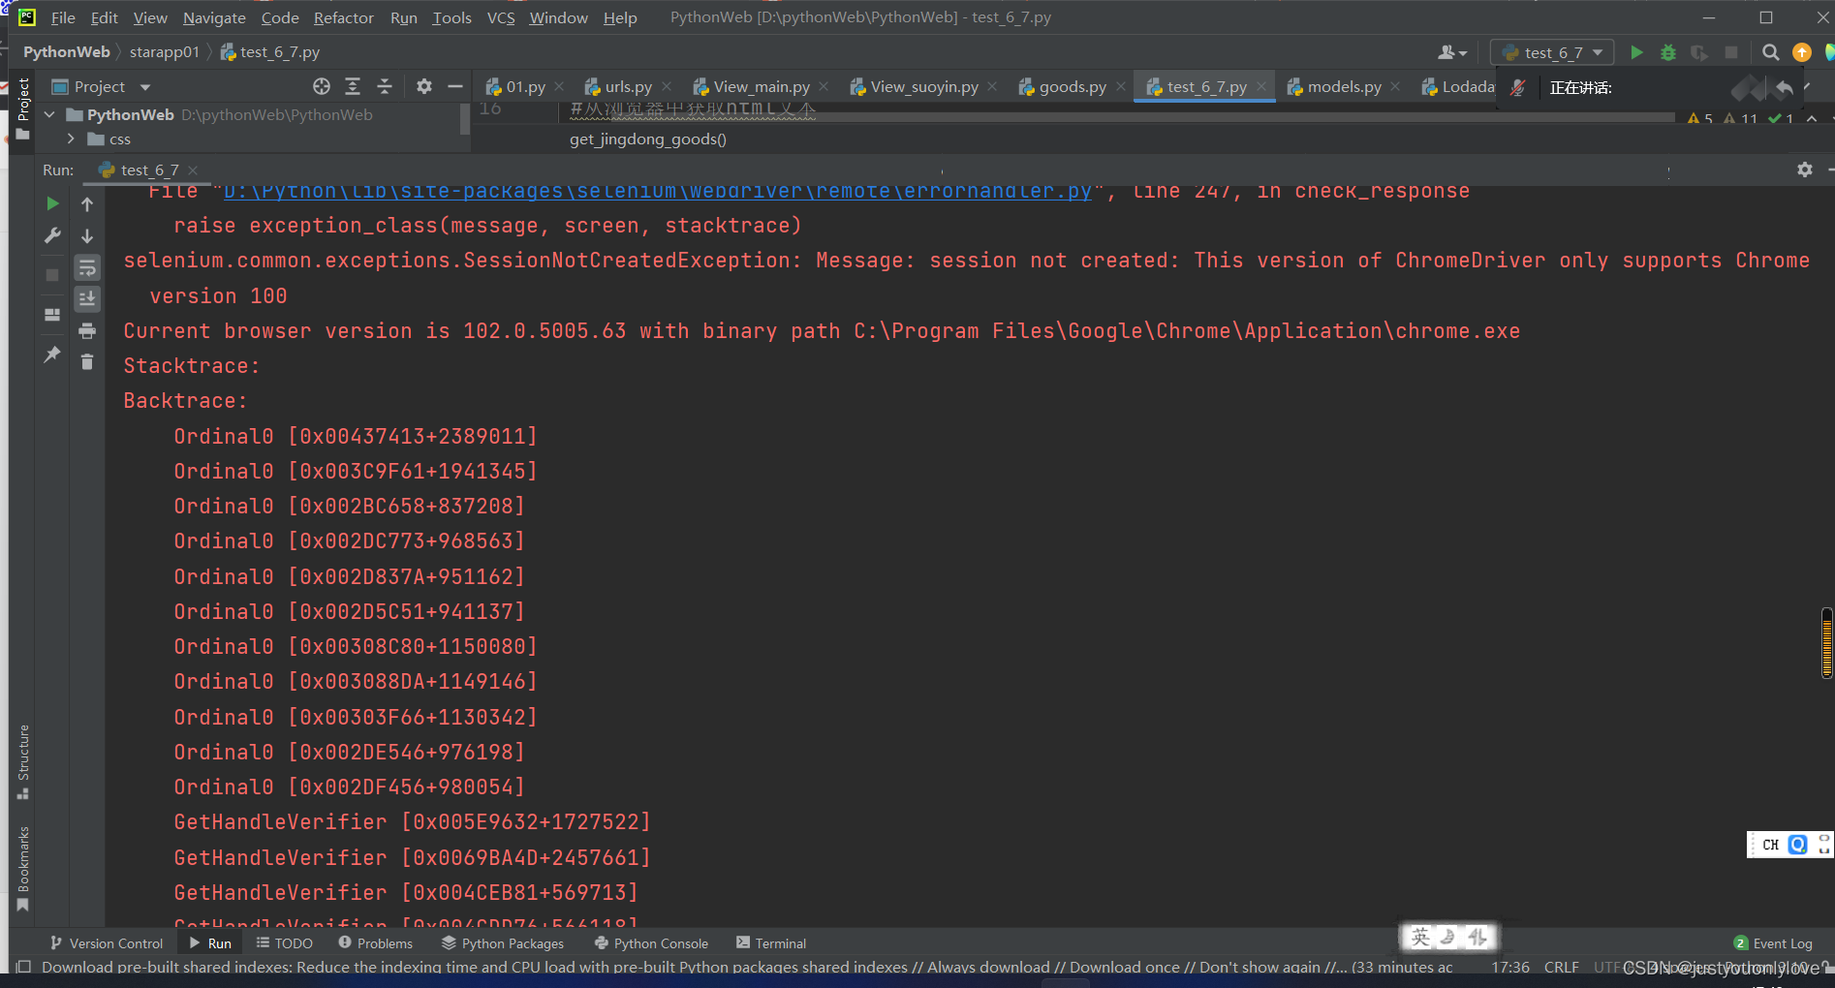Open the Run console settings gear
The height and width of the screenshot is (988, 1835).
coord(1804,169)
